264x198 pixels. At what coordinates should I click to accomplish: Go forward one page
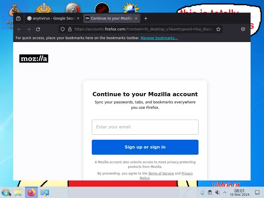point(29,29)
